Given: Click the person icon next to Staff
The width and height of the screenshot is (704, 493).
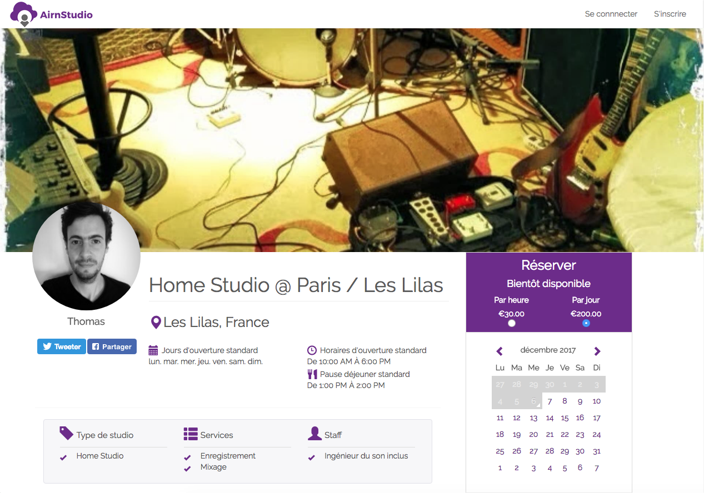Looking at the screenshot, I should point(314,434).
